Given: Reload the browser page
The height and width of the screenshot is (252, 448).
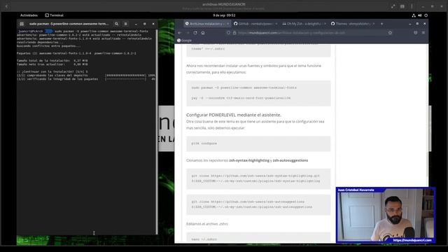Looking at the screenshot, I should tap(195, 33).
